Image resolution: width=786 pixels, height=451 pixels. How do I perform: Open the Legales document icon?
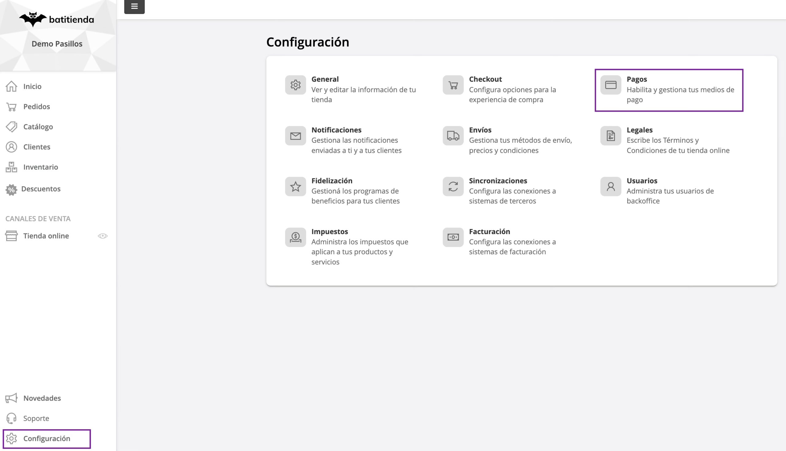tap(611, 136)
